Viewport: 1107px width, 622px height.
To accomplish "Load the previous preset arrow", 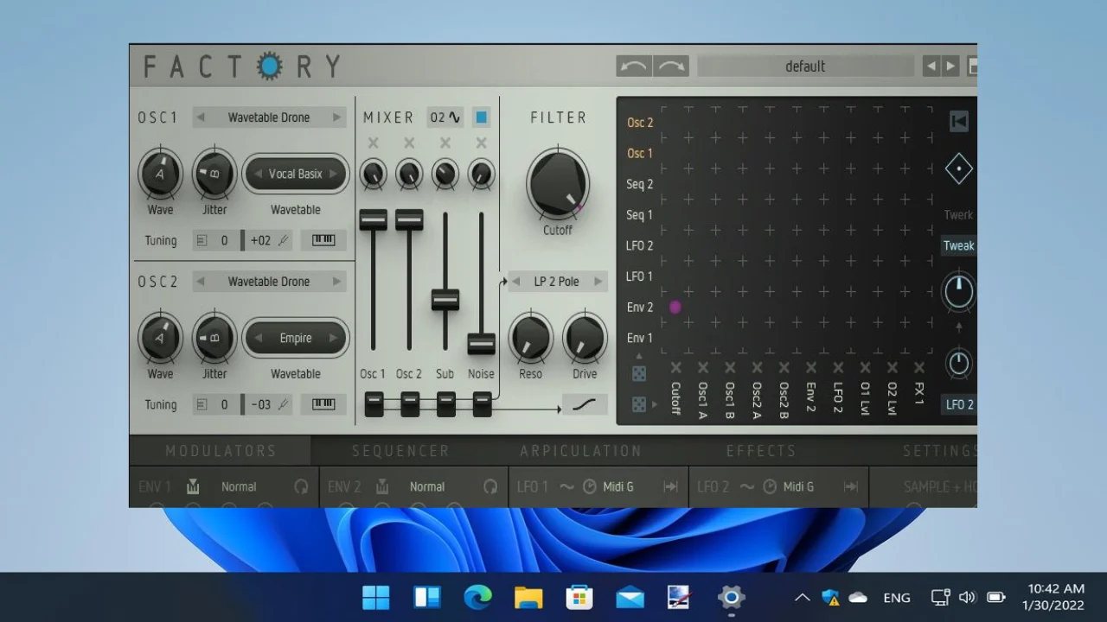I will click(931, 67).
